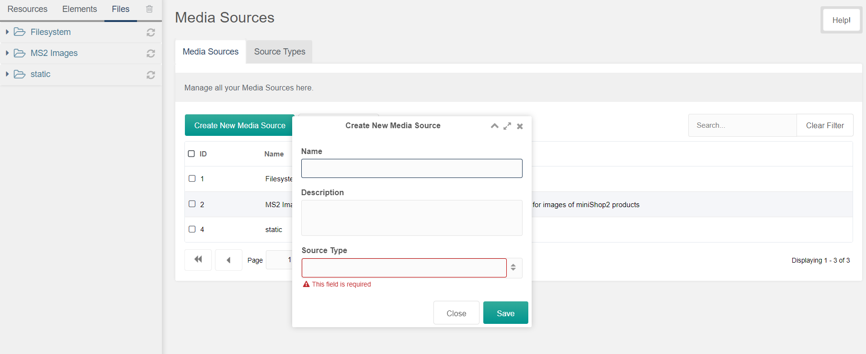Click the static folder icon

tap(20, 74)
